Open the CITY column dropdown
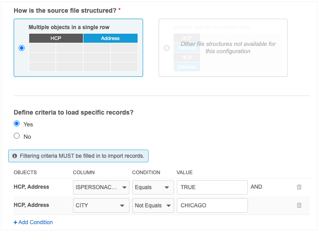This screenshot has height=231, width=319. point(100,206)
